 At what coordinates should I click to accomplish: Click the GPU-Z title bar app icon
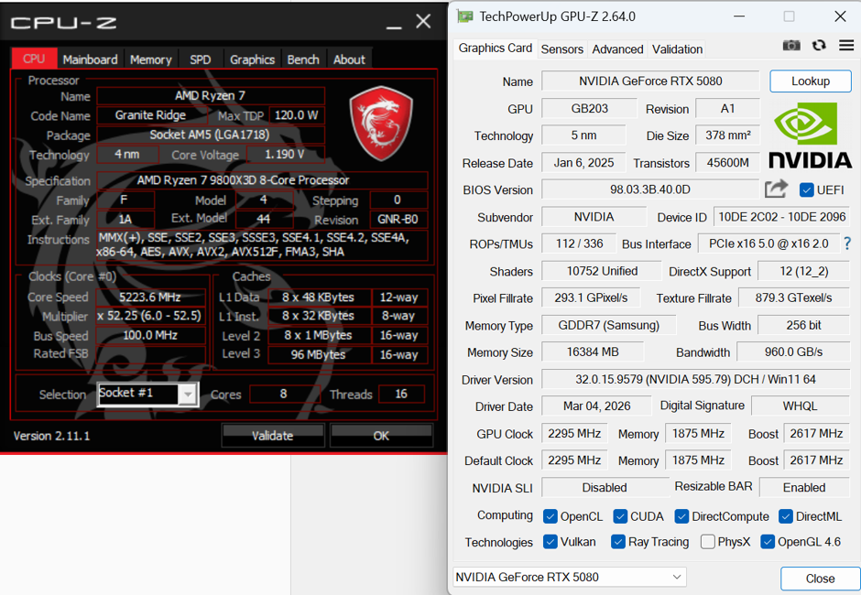click(465, 16)
